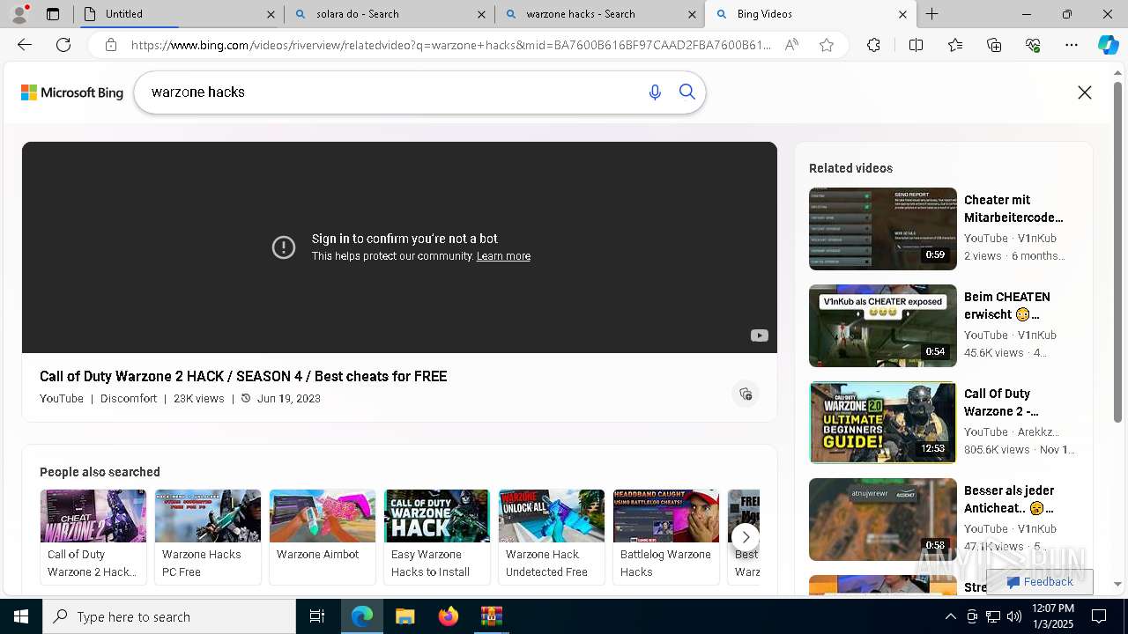Show next People also searched items
This screenshot has height=634, width=1128.
point(746,537)
